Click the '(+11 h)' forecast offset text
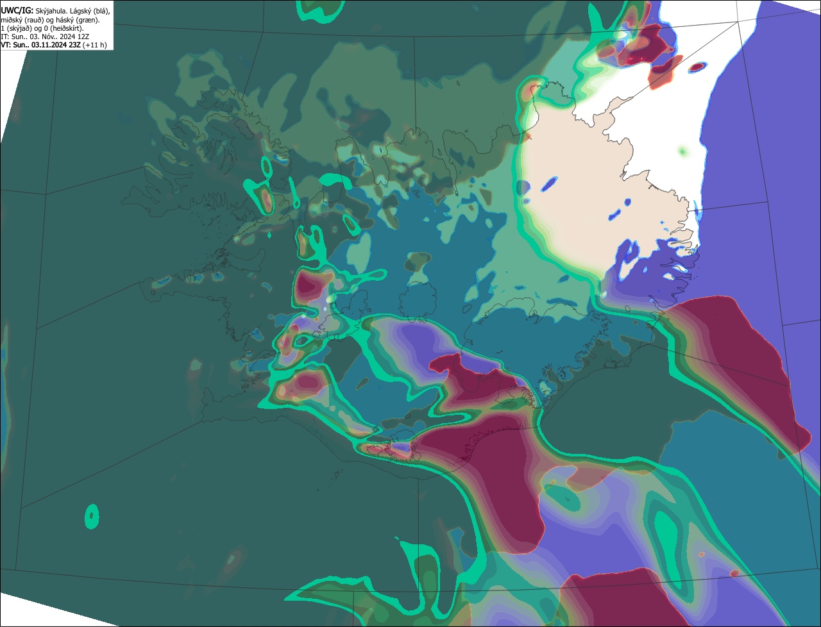The width and height of the screenshot is (821, 627). [94, 45]
